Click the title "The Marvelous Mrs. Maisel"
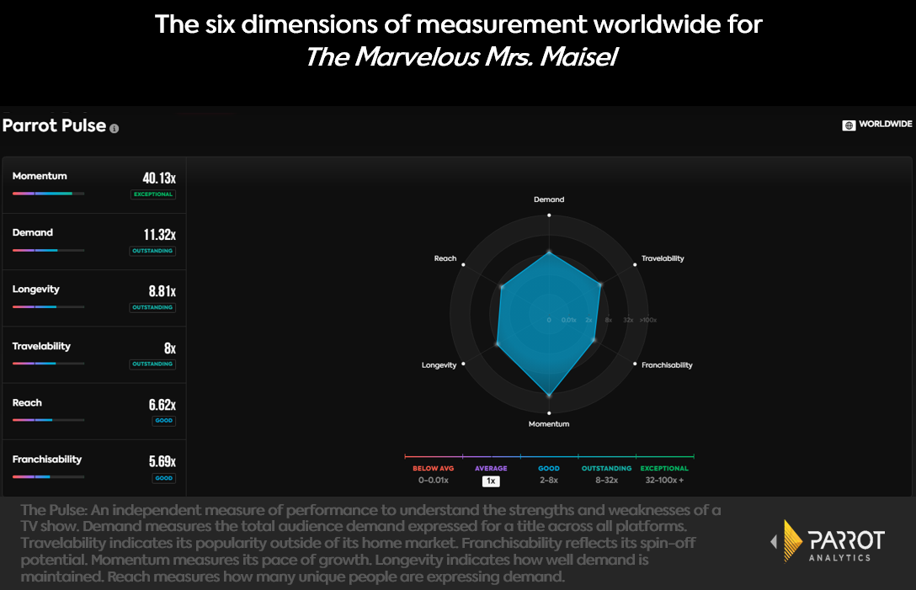The image size is (916, 590). pyautogui.click(x=461, y=56)
